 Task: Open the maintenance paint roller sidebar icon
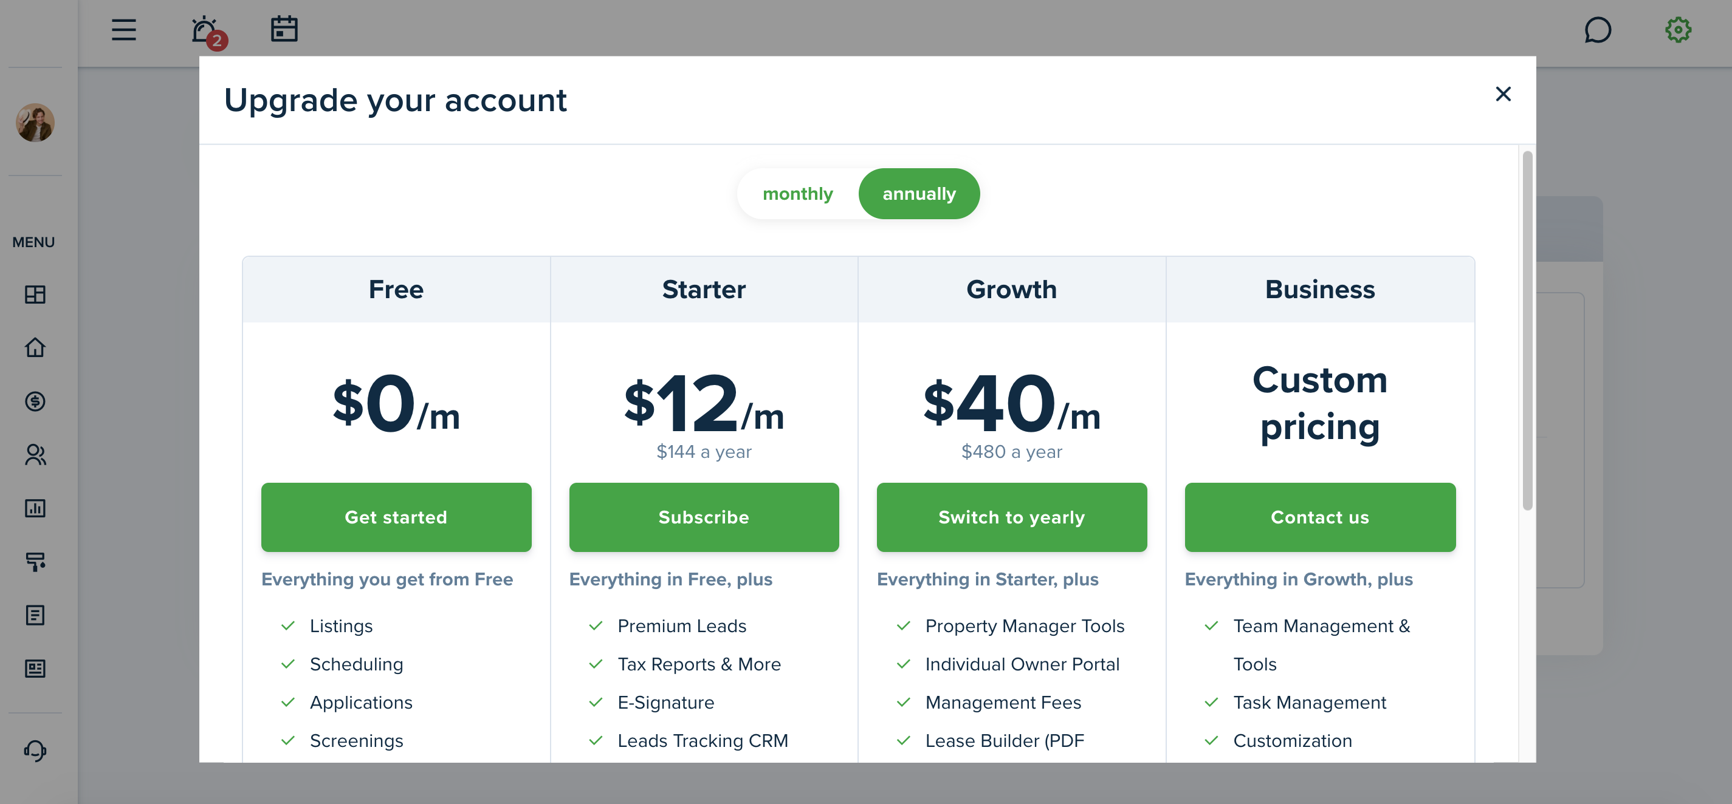coord(35,562)
